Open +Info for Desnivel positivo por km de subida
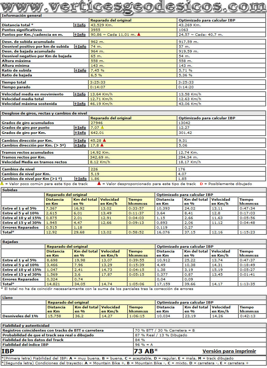The image size is (267, 368). pyautogui.click(x=80, y=47)
